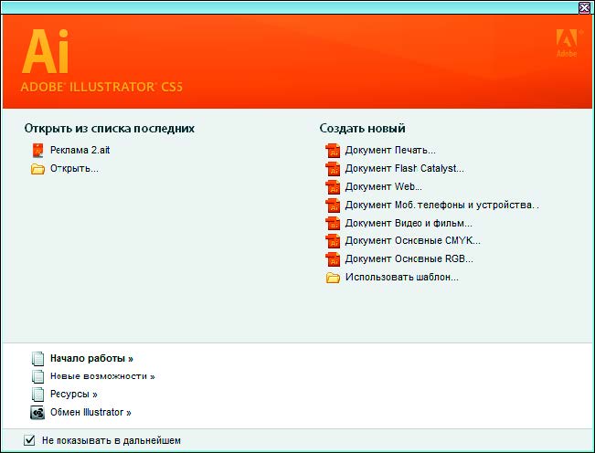Screen dimensions: 595x453
Task: Toggle the Не показывать в дальнейшем checkbox
Action: coord(29,440)
